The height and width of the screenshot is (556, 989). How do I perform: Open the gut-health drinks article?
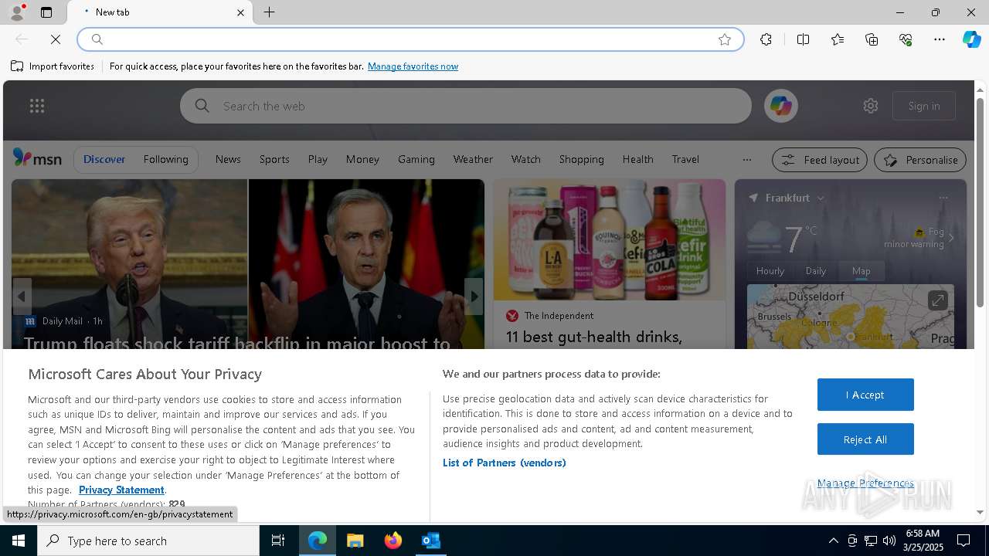click(593, 337)
